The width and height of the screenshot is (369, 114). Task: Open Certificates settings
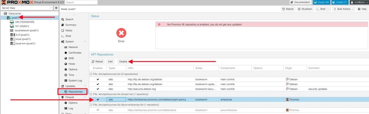click(75, 53)
